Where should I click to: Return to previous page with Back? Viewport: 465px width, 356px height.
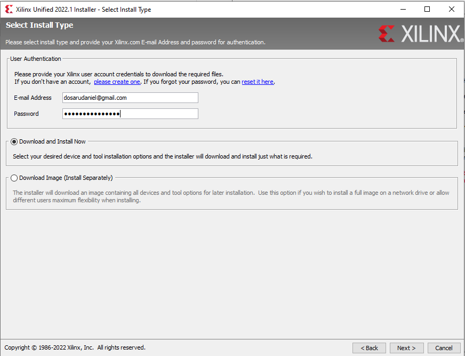point(369,347)
